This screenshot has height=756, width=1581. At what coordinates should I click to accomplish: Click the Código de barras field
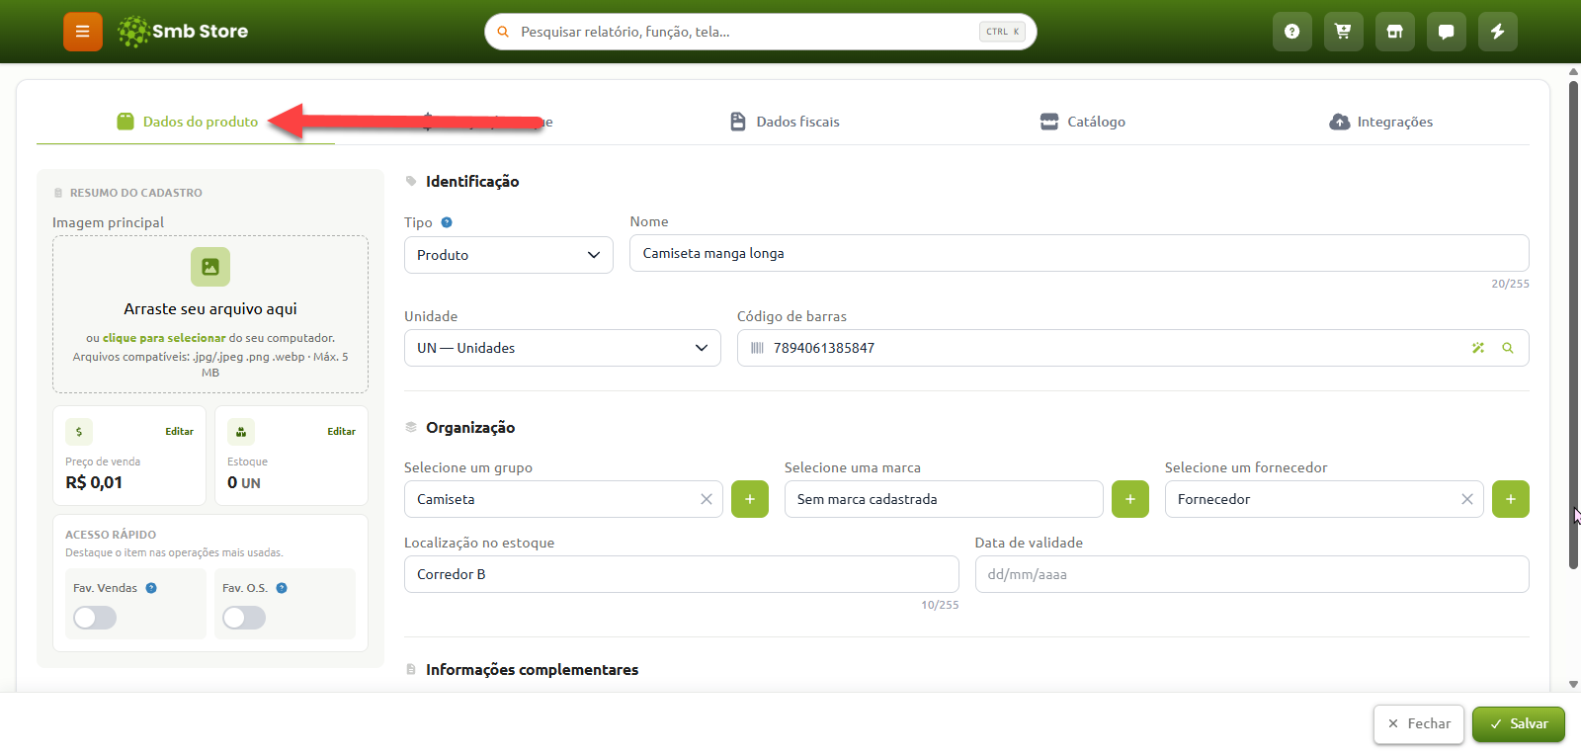point(1133,348)
